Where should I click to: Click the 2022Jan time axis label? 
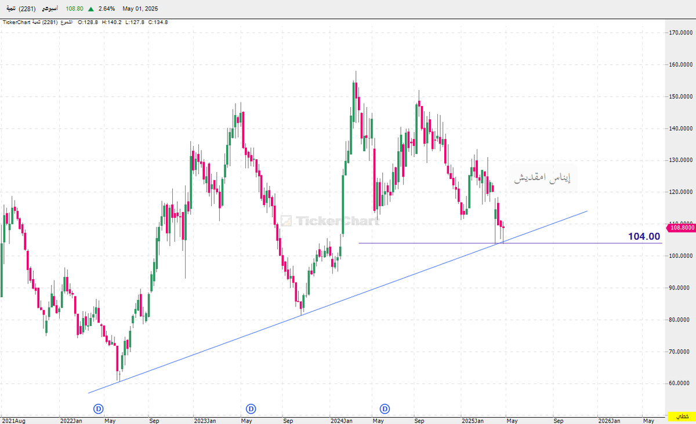click(x=70, y=421)
